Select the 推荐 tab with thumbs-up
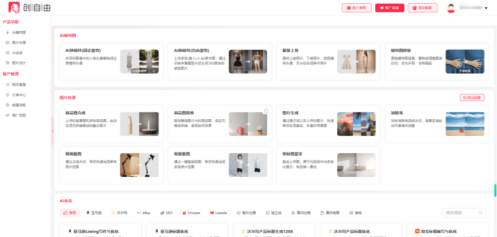 (x=70, y=213)
